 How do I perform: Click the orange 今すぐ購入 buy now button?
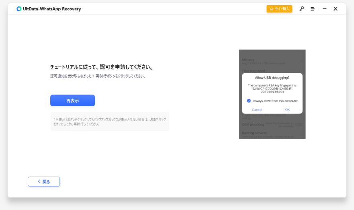click(x=279, y=9)
